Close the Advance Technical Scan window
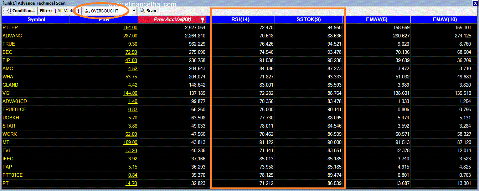The width and height of the screenshot is (479, 191). 475,3
